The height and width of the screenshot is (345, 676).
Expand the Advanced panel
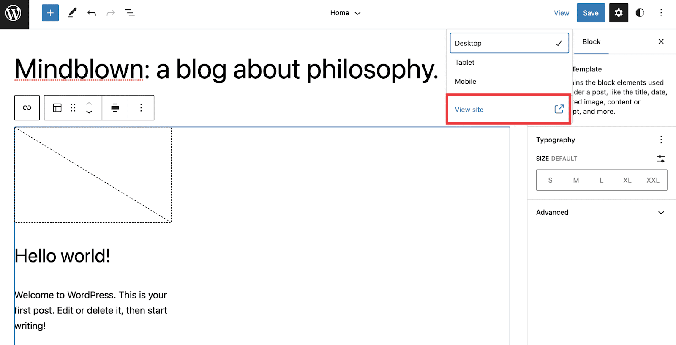tap(602, 212)
